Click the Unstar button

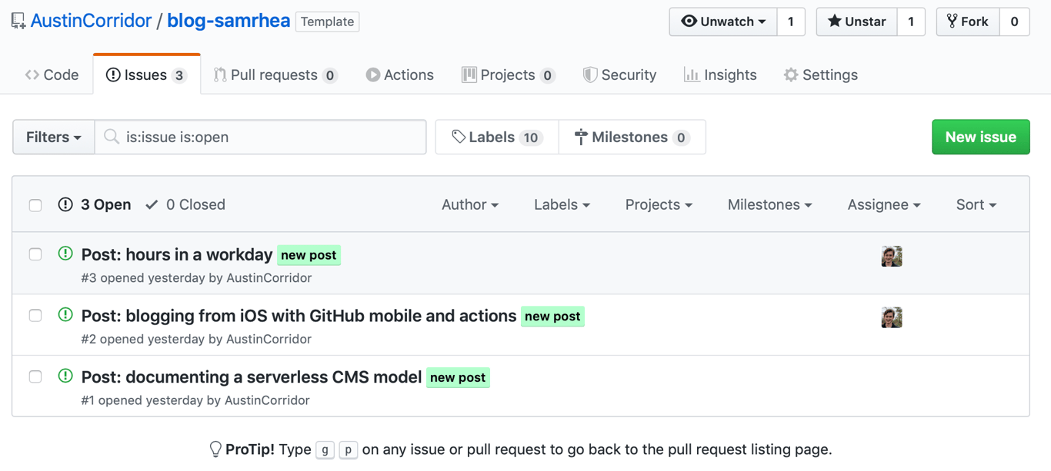click(856, 22)
